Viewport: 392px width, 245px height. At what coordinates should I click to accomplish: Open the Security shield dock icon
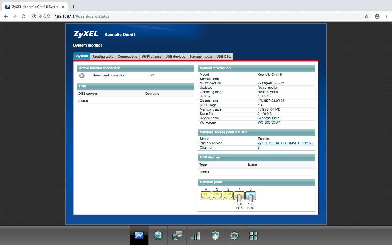point(215,236)
